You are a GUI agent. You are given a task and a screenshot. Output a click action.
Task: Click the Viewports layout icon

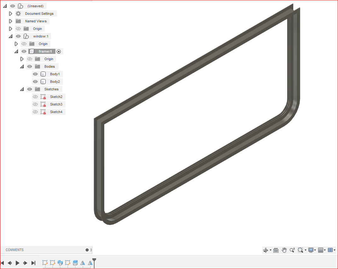[330, 250]
